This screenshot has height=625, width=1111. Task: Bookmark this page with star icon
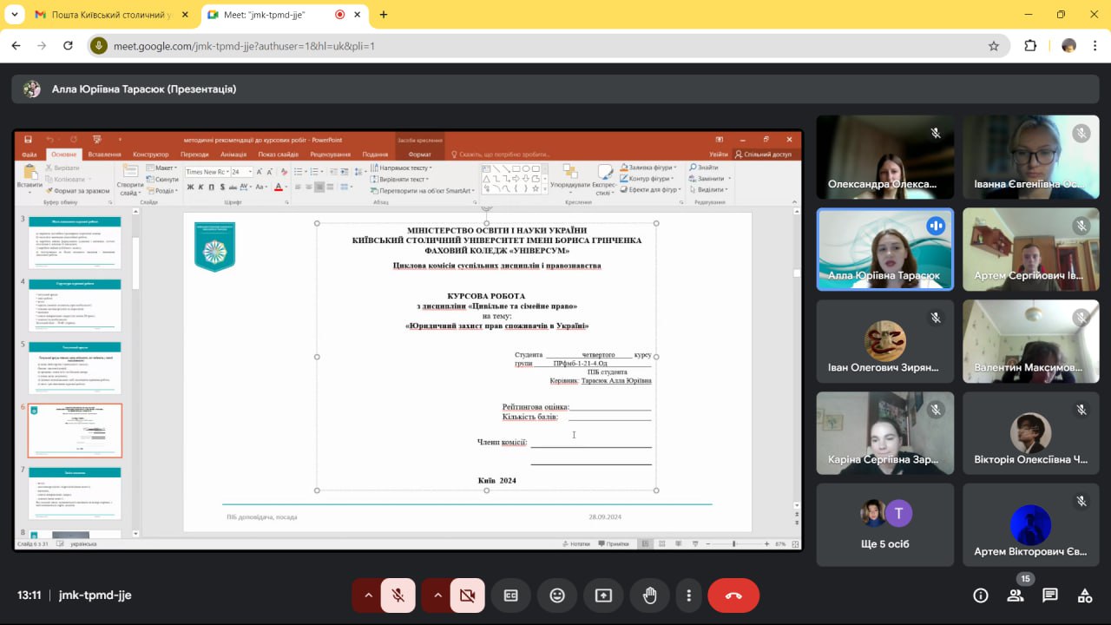click(x=994, y=46)
